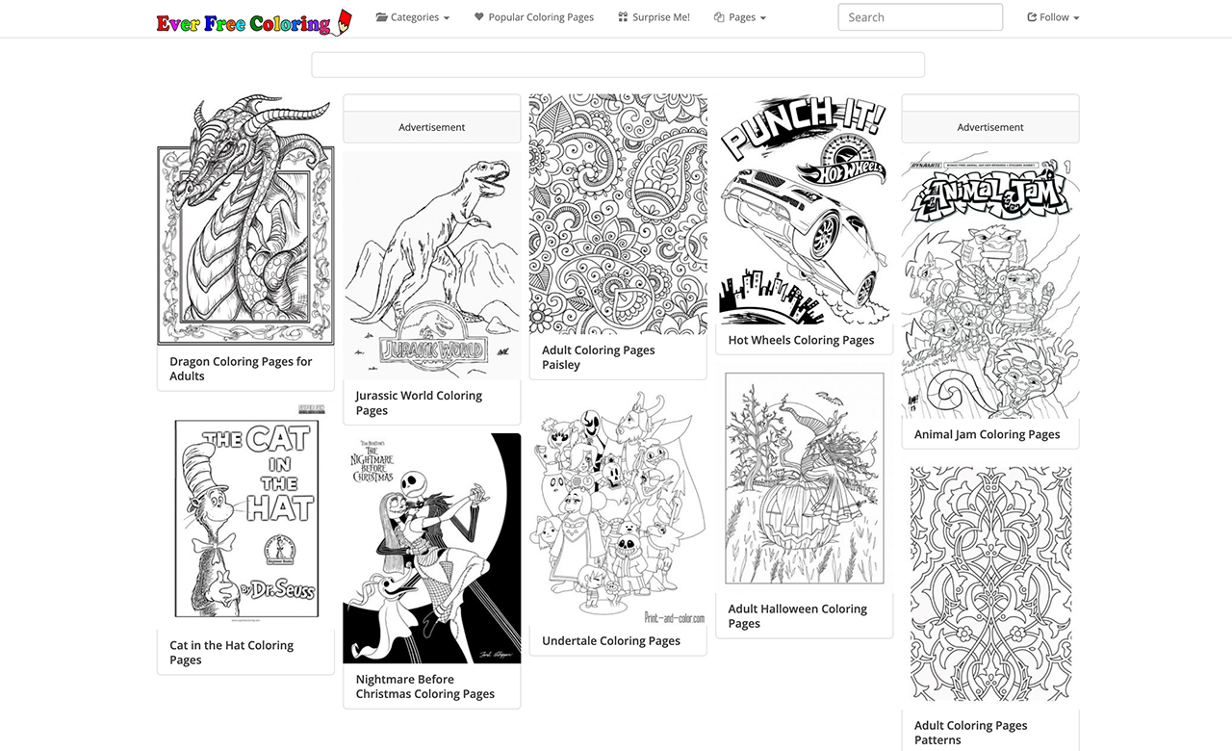Image resolution: width=1232 pixels, height=751 pixels.
Task: Open the Hot Wheels Coloring Pages link
Action: [x=801, y=340]
